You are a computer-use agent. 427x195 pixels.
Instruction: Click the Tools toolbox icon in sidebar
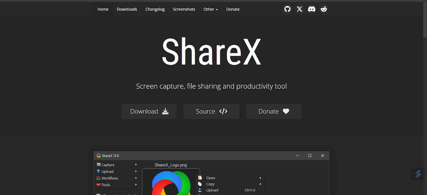tap(98, 185)
